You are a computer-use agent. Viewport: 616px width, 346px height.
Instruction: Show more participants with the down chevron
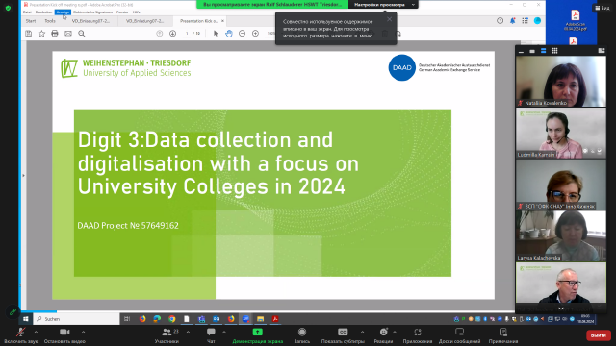pos(560,309)
